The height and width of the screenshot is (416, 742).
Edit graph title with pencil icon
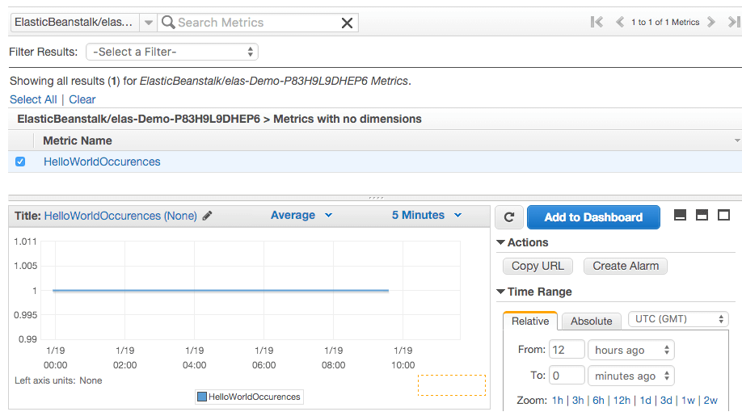coord(207,216)
